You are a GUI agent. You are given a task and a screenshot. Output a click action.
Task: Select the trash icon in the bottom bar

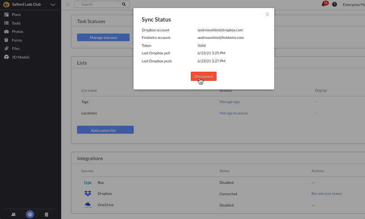[46, 214]
